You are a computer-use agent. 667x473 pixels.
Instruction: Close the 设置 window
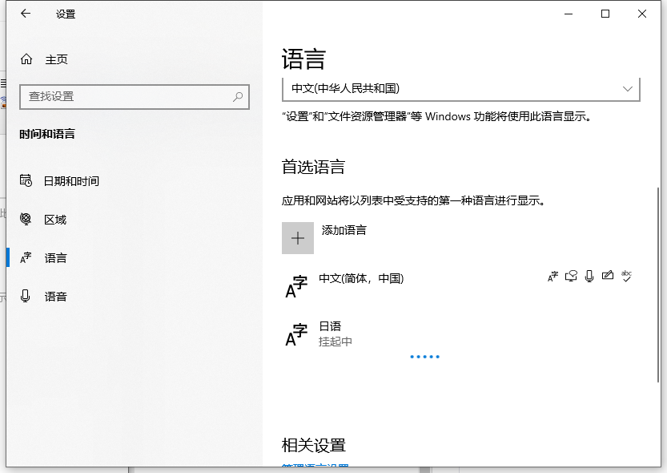tap(642, 14)
